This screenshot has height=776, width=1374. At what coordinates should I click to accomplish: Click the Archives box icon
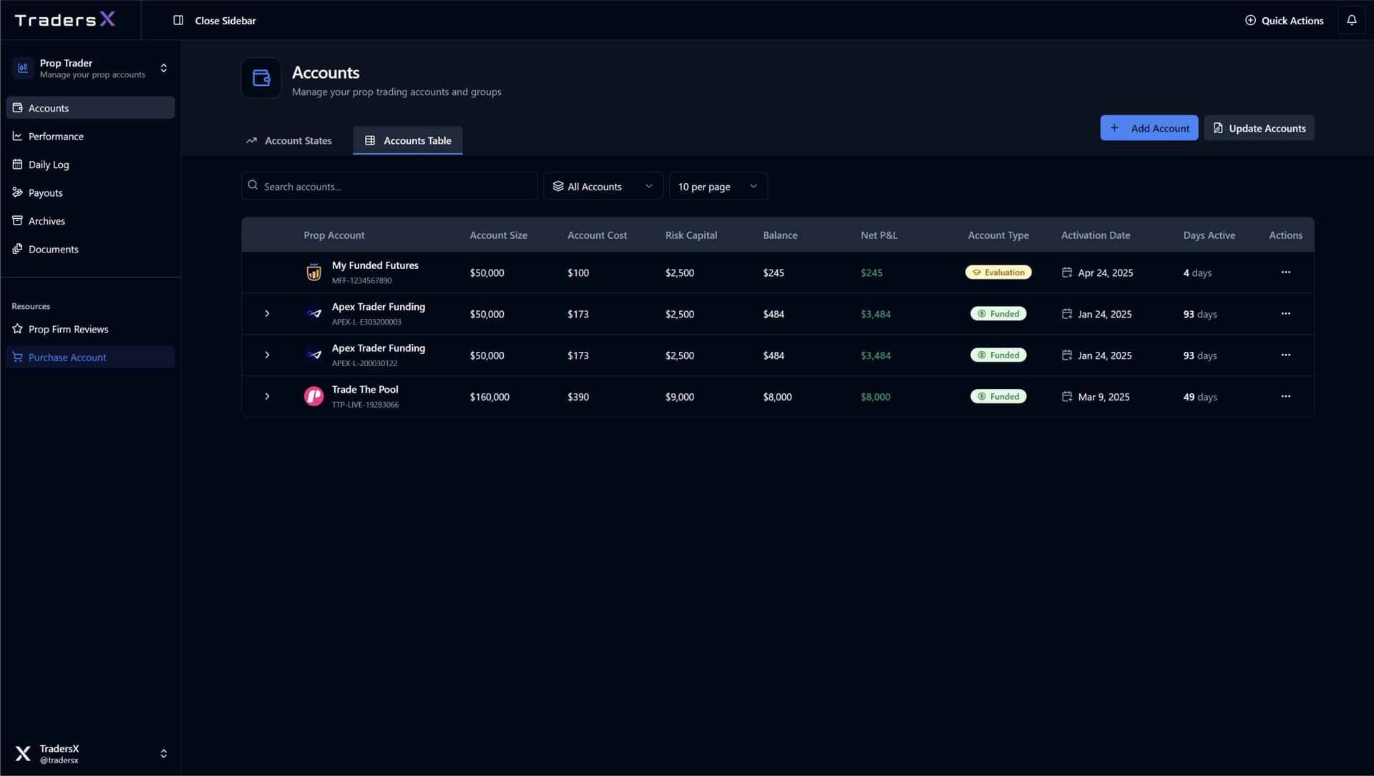(x=17, y=221)
